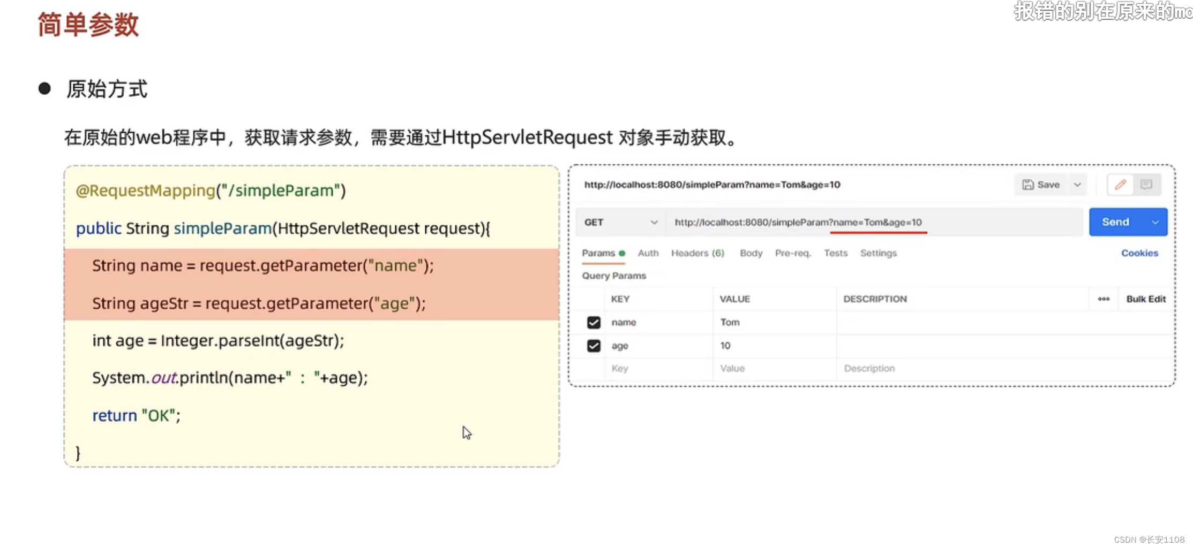The width and height of the screenshot is (1193, 549).
Task: Click the Save button
Action: click(1040, 185)
